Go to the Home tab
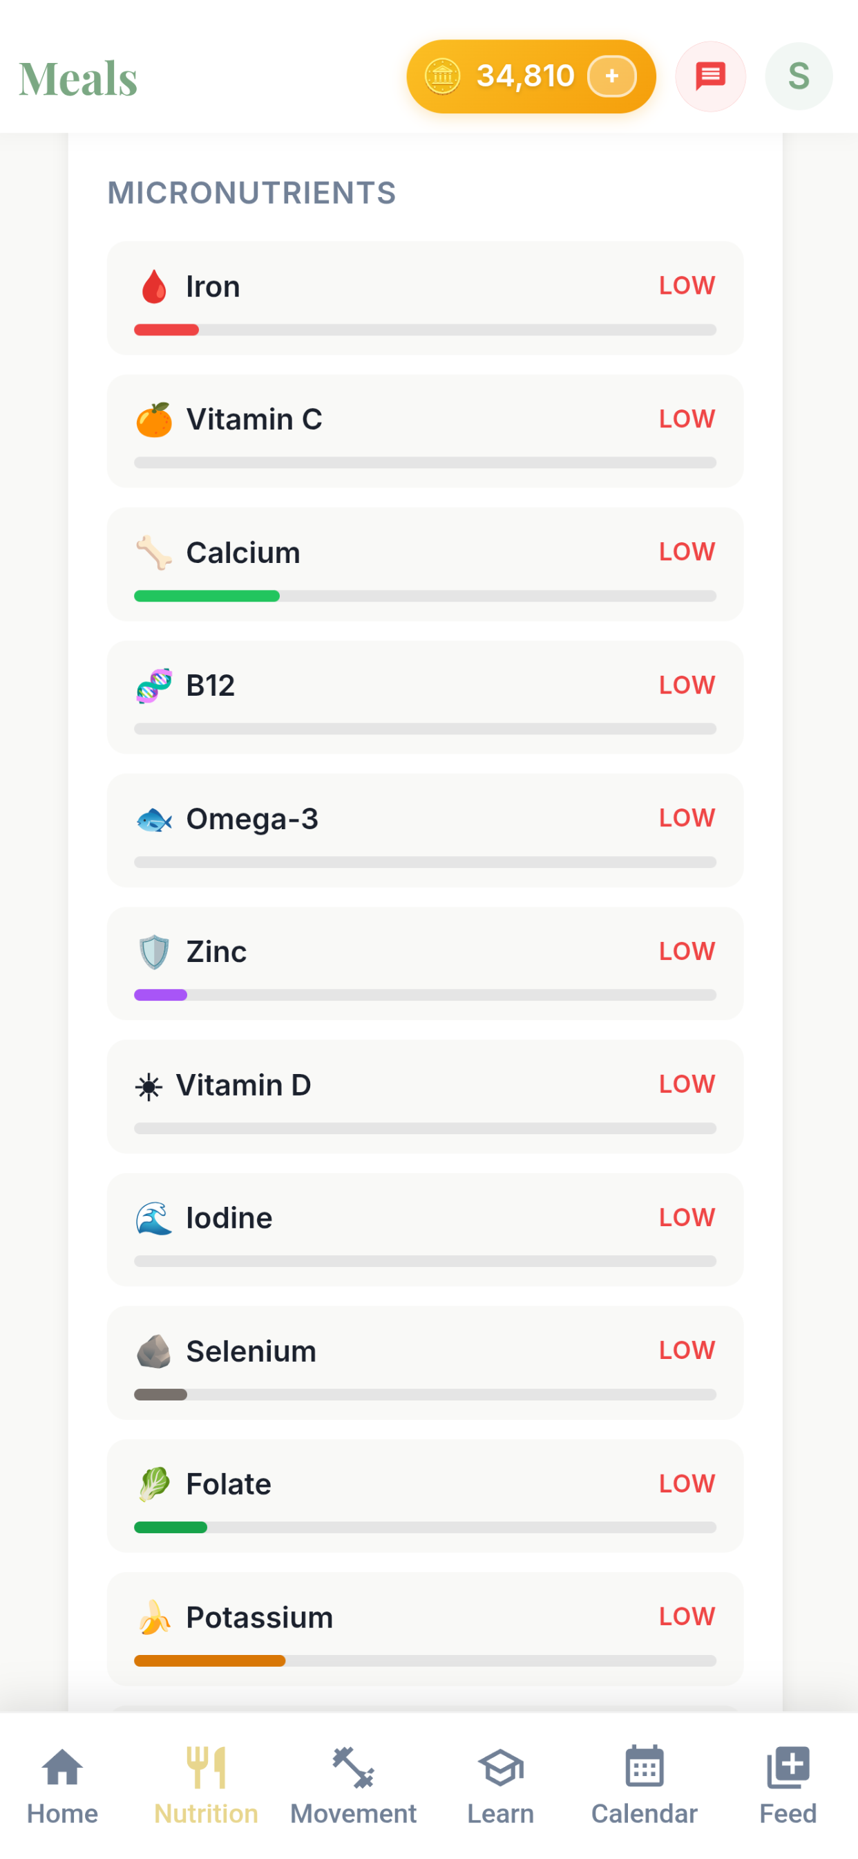The image size is (858, 1859). 62,1786
